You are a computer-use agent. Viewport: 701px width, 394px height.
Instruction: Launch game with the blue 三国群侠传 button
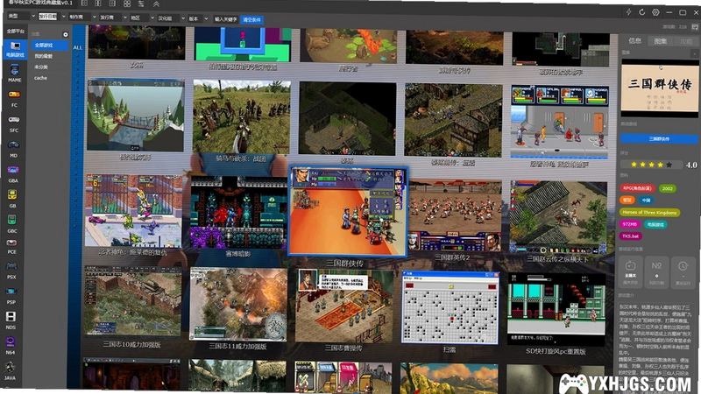[659, 139]
